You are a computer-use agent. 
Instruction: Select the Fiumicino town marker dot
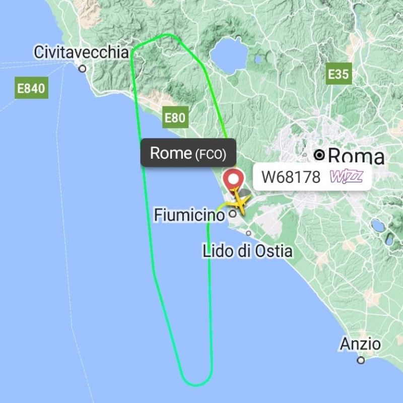[233, 214]
